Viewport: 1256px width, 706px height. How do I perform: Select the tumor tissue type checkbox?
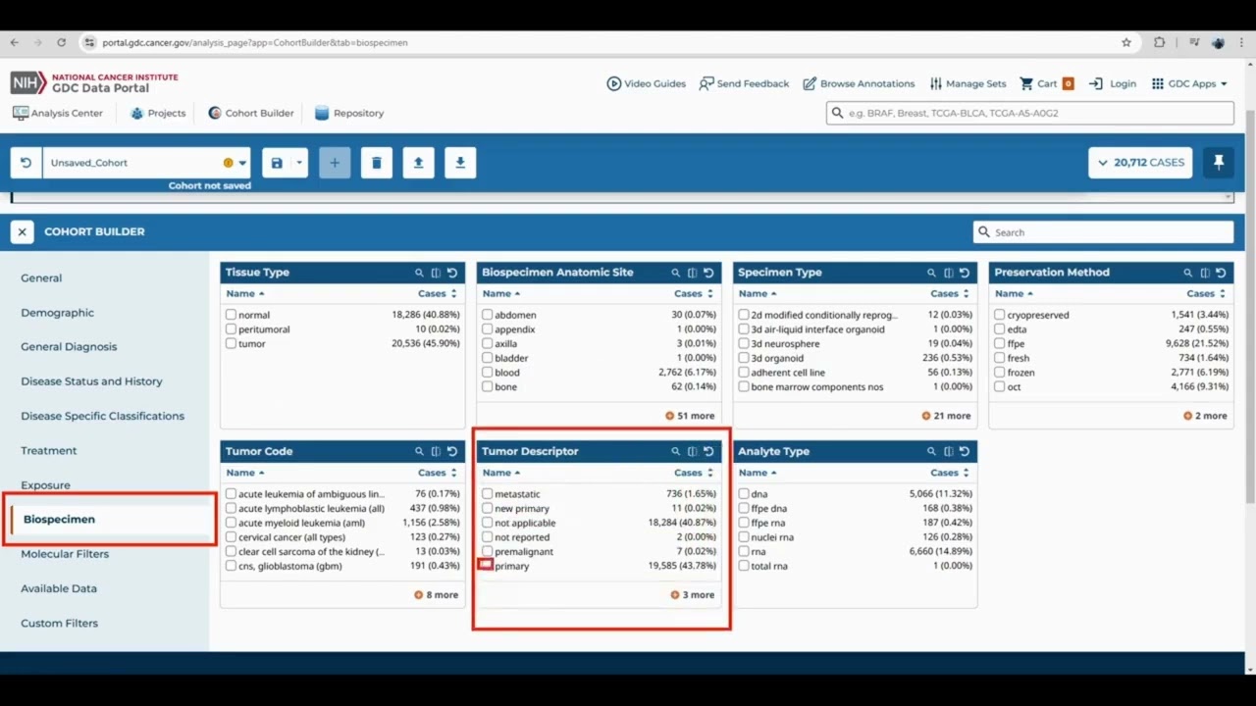pos(231,343)
